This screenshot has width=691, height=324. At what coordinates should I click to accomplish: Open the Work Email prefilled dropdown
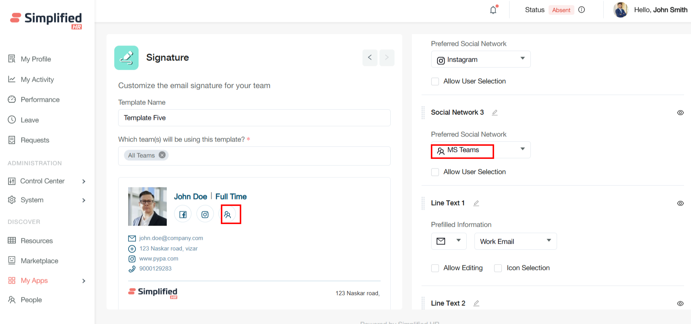click(515, 241)
